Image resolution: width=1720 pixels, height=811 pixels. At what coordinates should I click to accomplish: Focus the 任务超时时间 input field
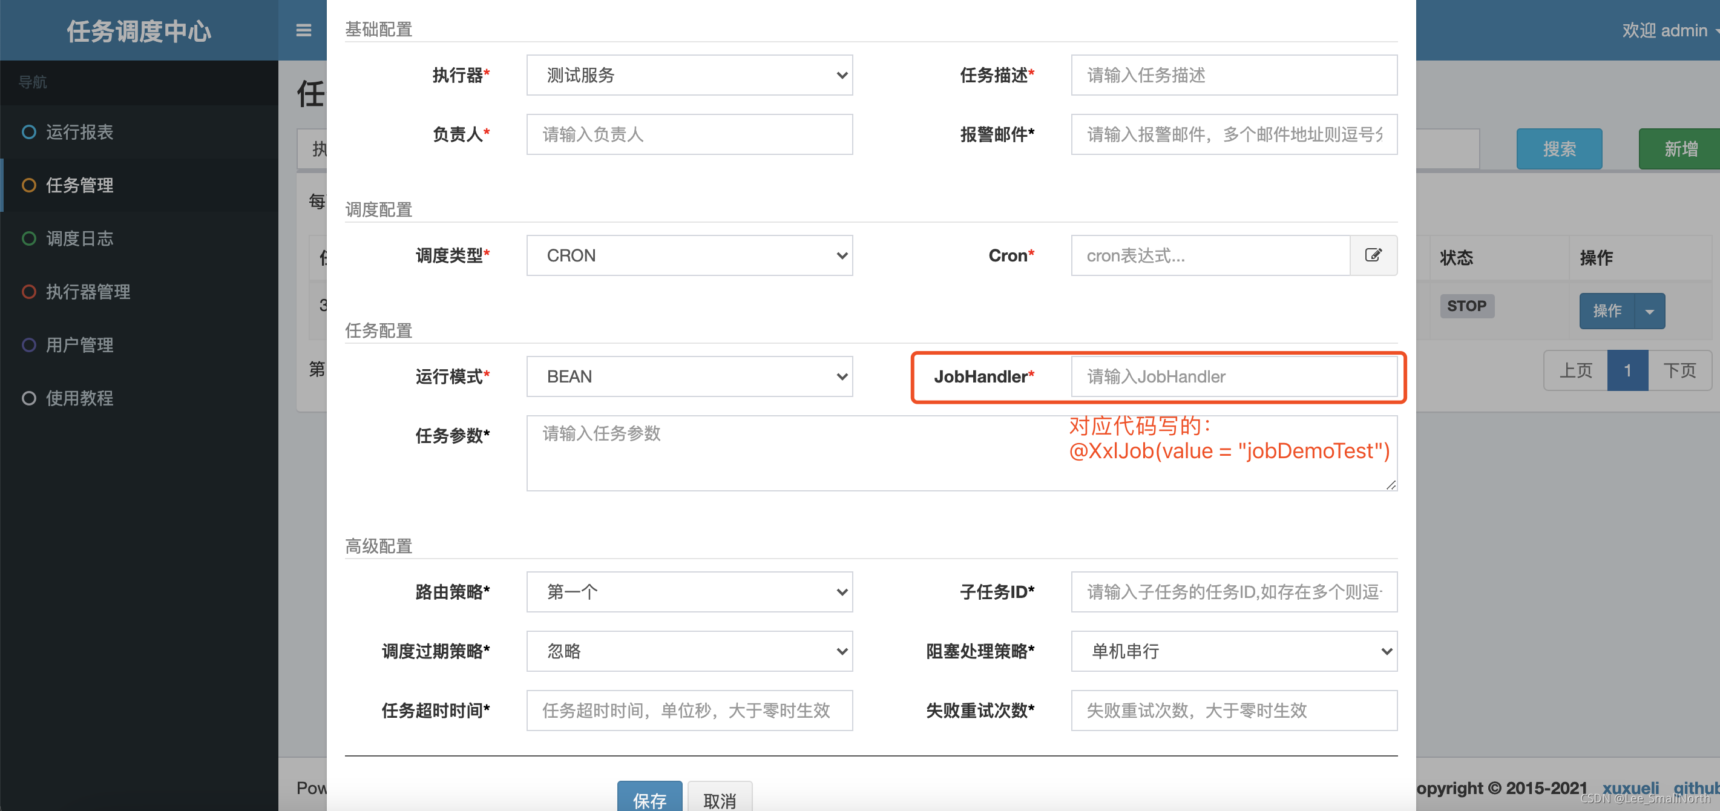pyautogui.click(x=689, y=710)
